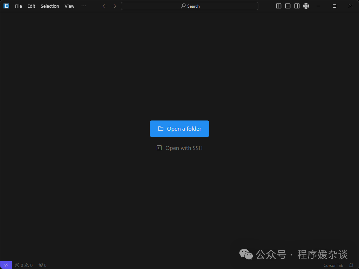Expand the overflow menu with three dots
Viewport: 359px width, 269px height.
tap(83, 6)
